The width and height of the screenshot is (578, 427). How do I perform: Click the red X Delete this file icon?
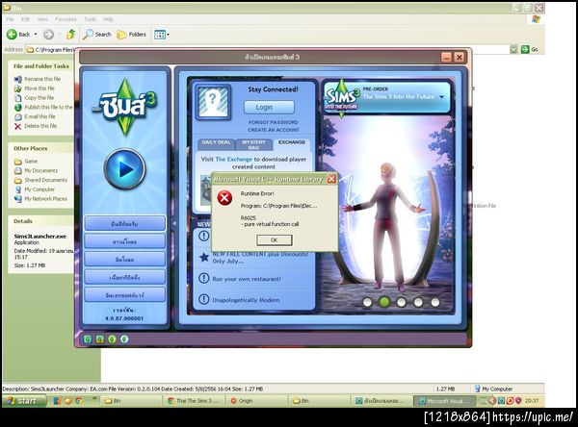pos(17,126)
